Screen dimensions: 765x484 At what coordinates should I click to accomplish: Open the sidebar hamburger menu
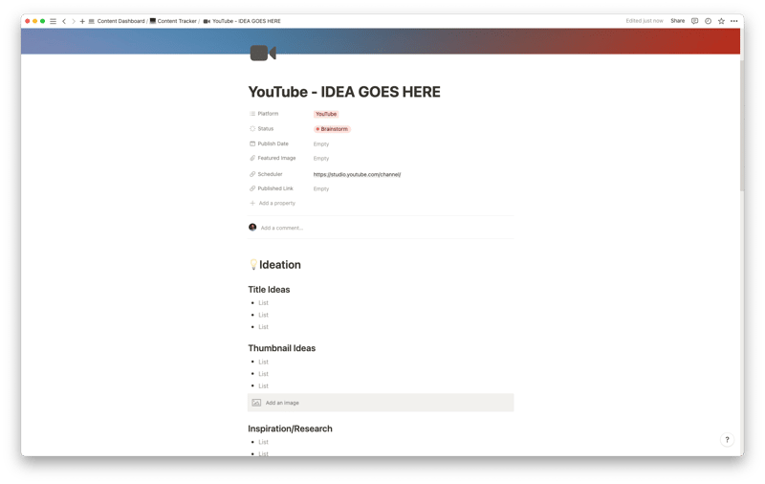54,21
